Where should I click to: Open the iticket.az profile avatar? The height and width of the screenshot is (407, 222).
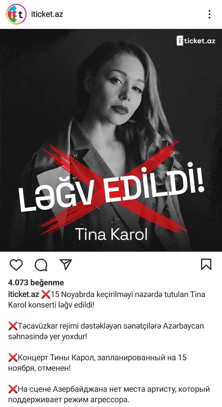pos(16,14)
